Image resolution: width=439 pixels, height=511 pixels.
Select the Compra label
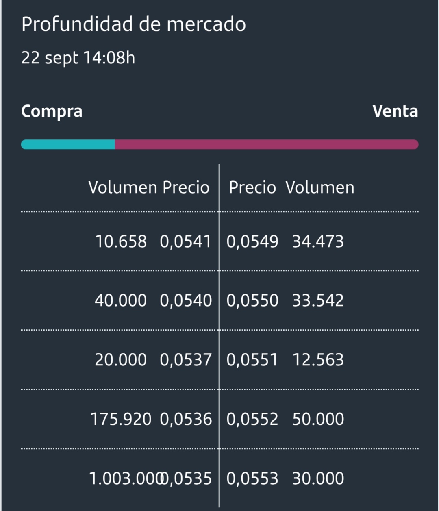pos(52,112)
